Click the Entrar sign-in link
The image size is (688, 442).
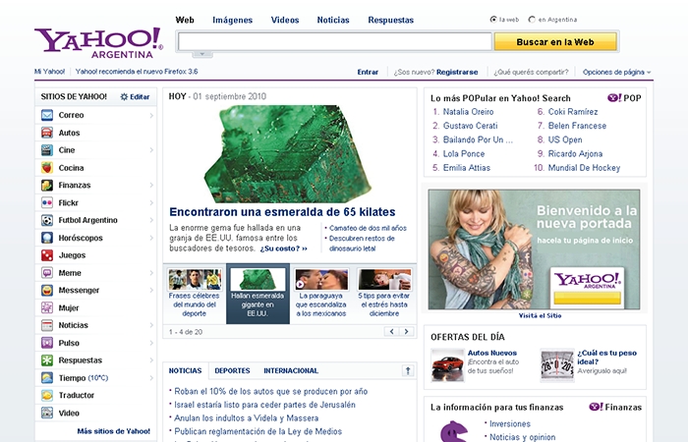point(368,72)
